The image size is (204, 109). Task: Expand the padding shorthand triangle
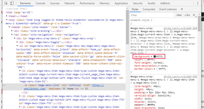(x=147, y=92)
